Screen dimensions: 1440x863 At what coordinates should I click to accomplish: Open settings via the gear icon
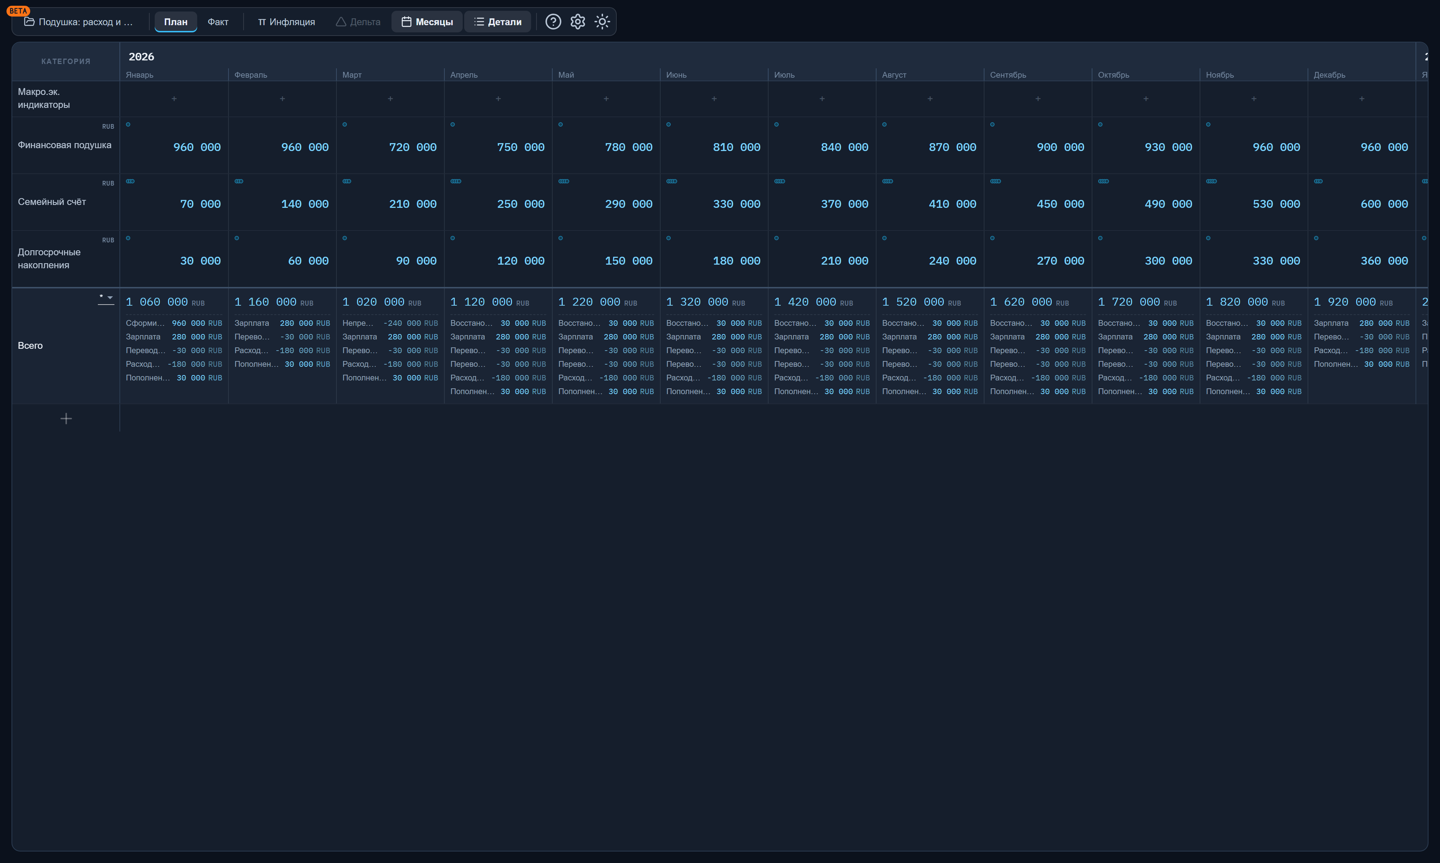pyautogui.click(x=577, y=22)
